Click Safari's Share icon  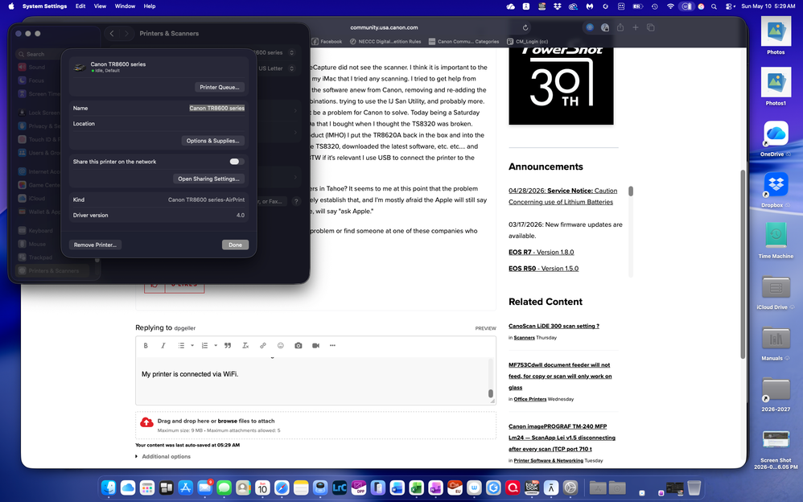click(x=620, y=27)
